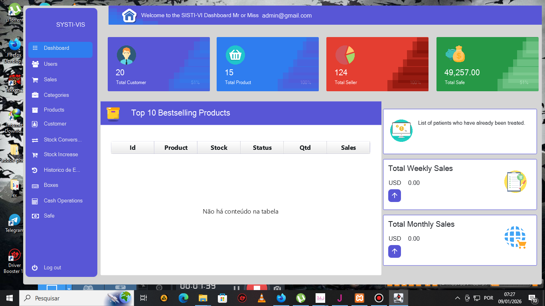Sort table by the Id column header
The width and height of the screenshot is (545, 306).
(x=132, y=147)
